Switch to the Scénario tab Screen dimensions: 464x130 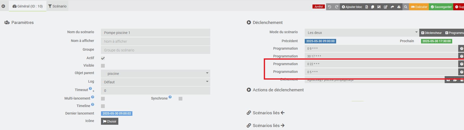58,6
